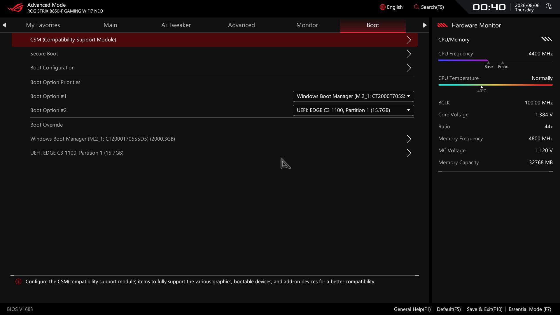Click Memory Capacity 32768 MB value

tap(541, 162)
